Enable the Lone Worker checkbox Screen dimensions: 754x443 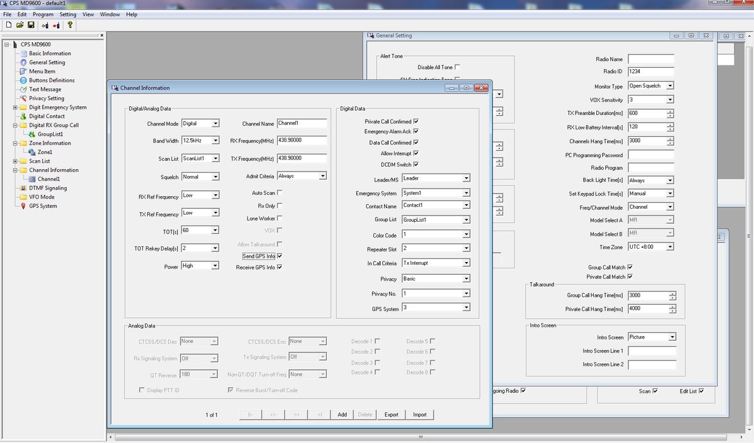click(x=280, y=219)
